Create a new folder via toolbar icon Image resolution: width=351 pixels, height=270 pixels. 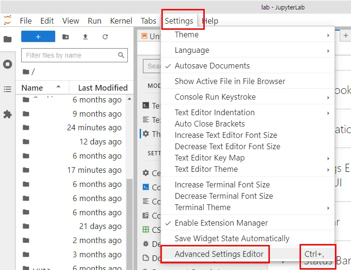(66, 37)
